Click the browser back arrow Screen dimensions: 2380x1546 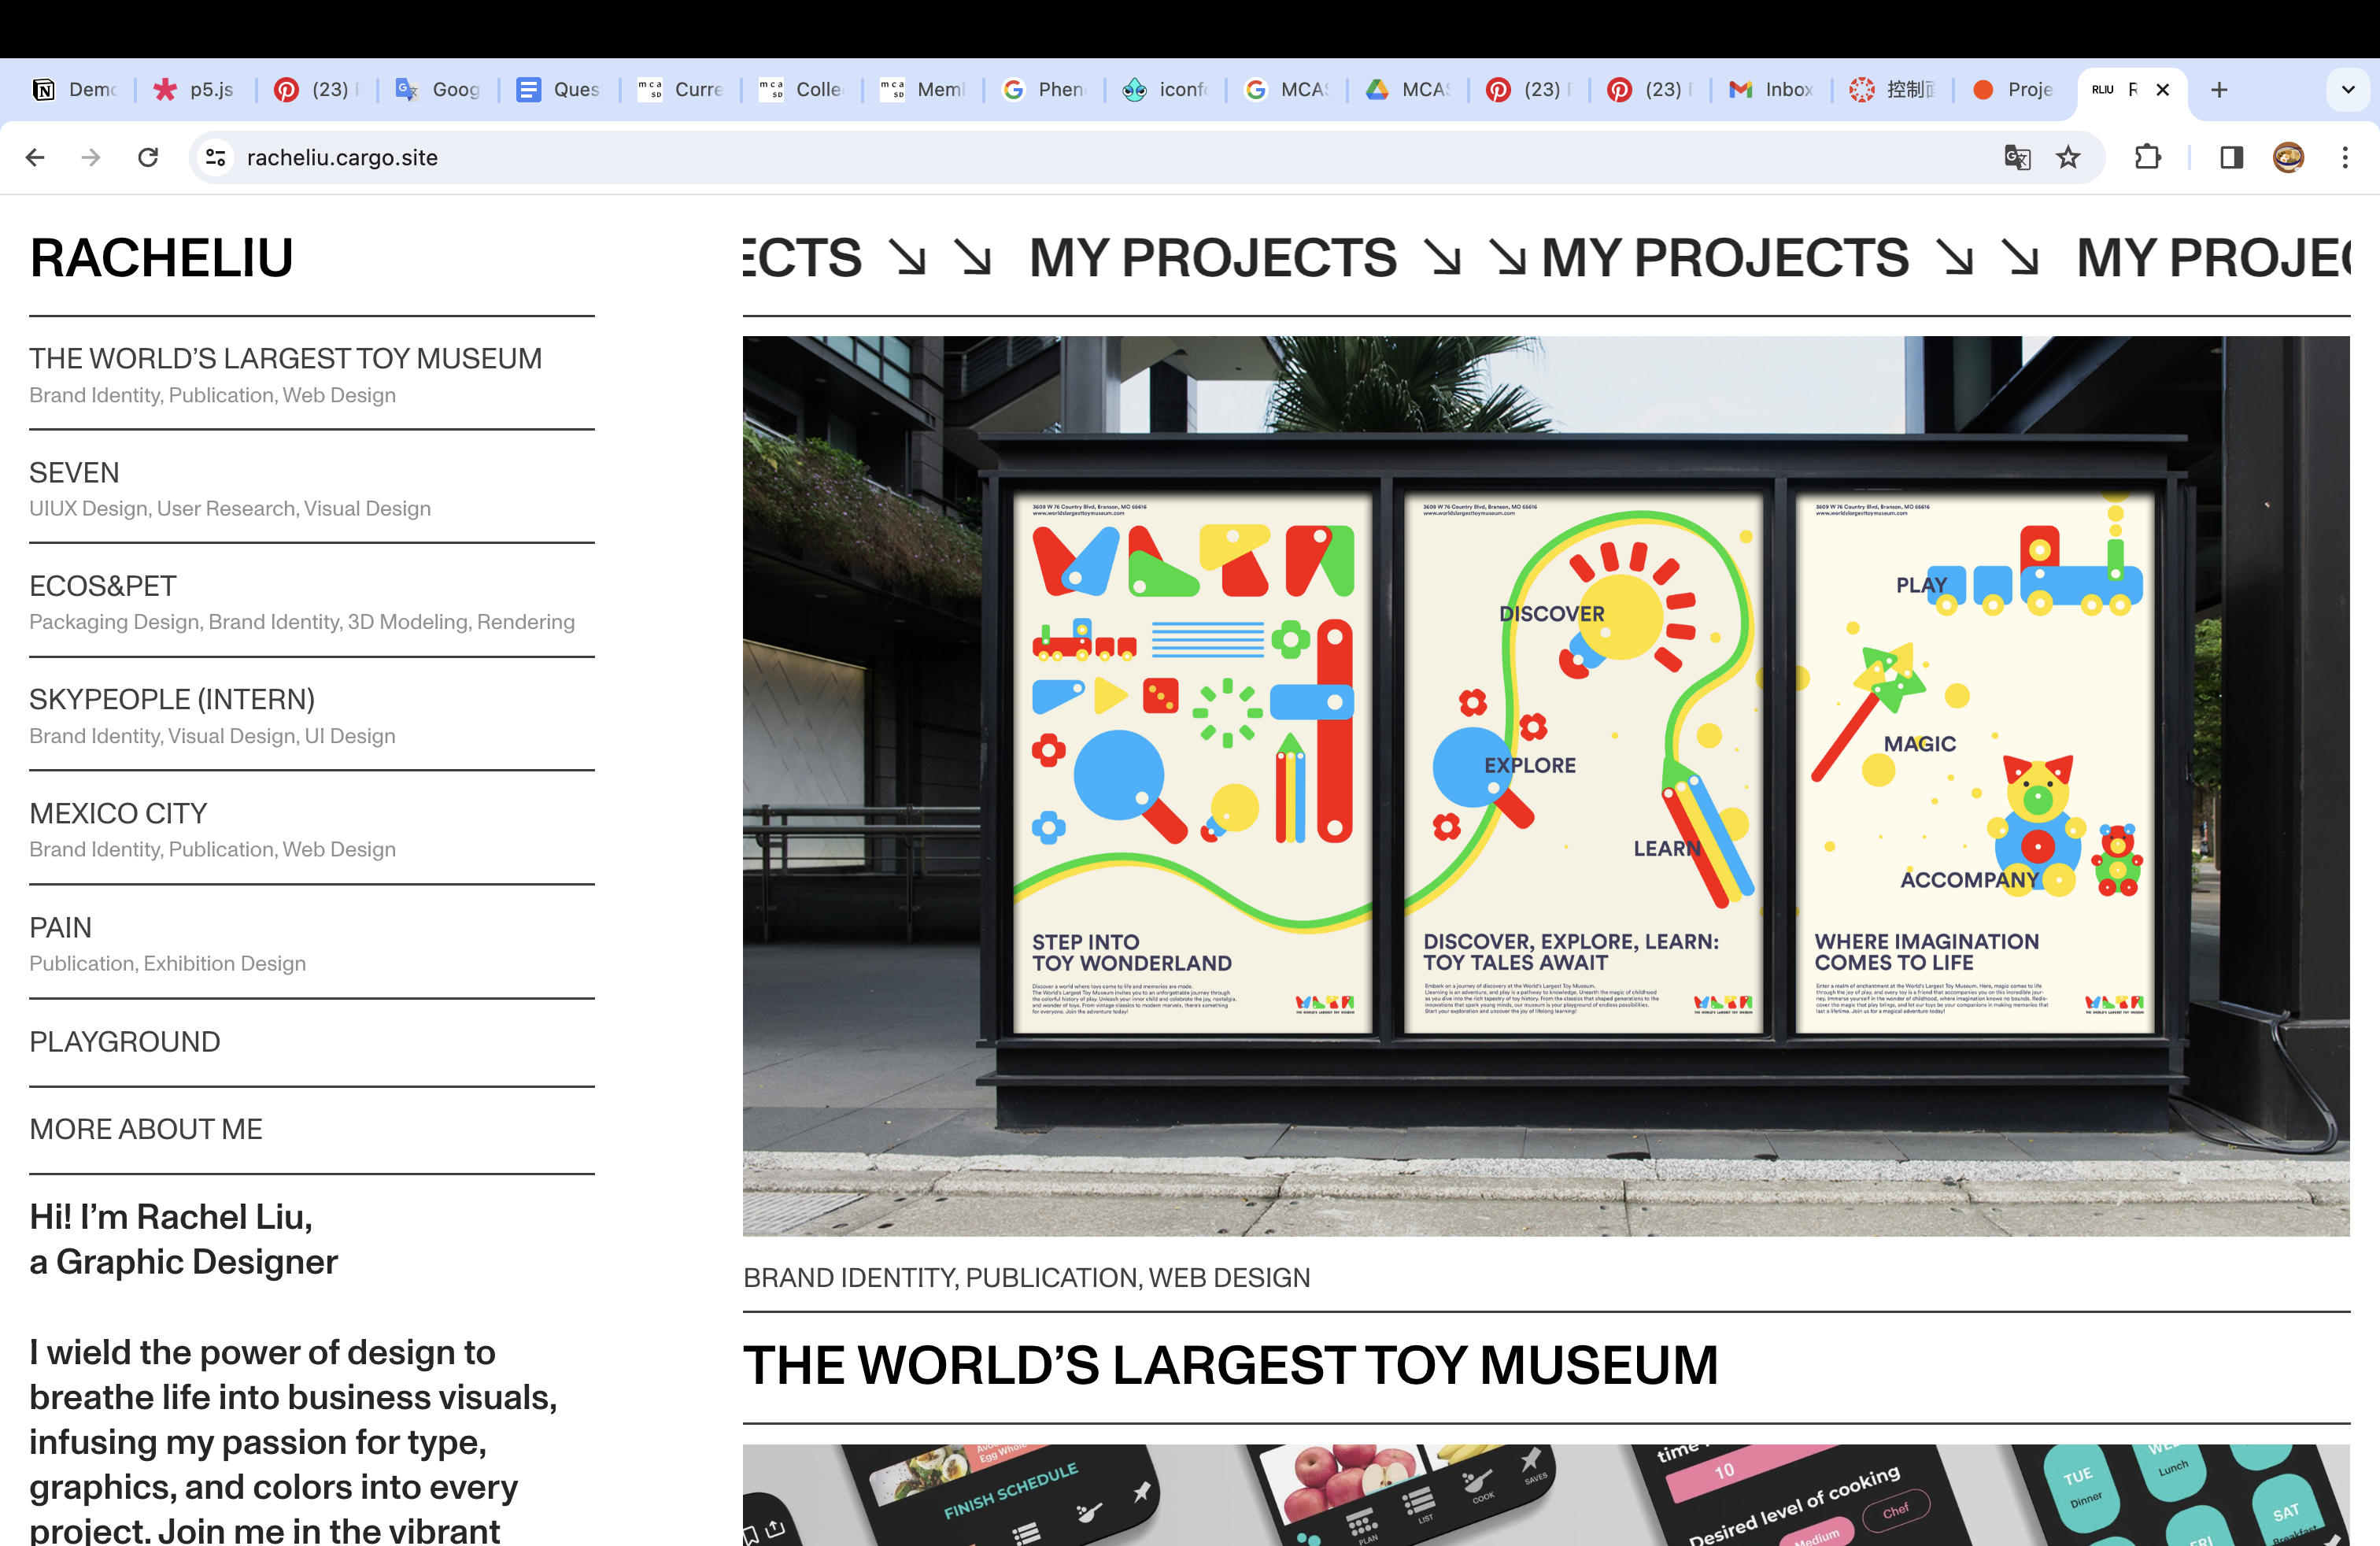[x=35, y=157]
